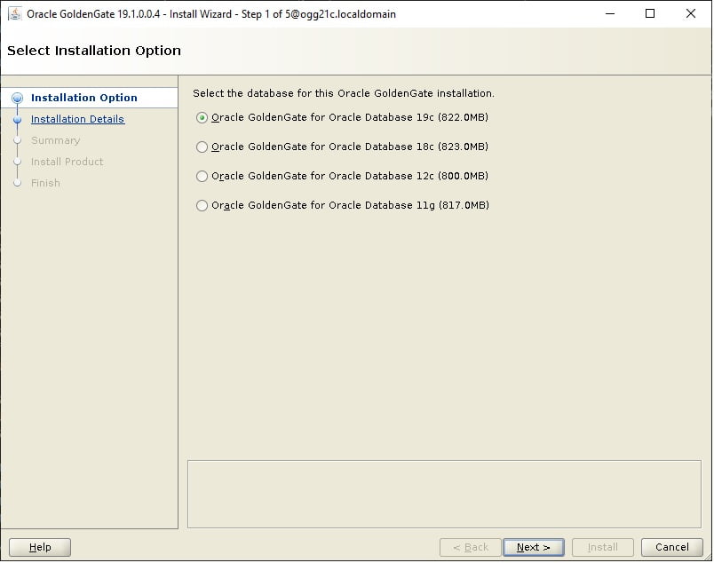Click the Install Product step
714x563 pixels.
67,162
